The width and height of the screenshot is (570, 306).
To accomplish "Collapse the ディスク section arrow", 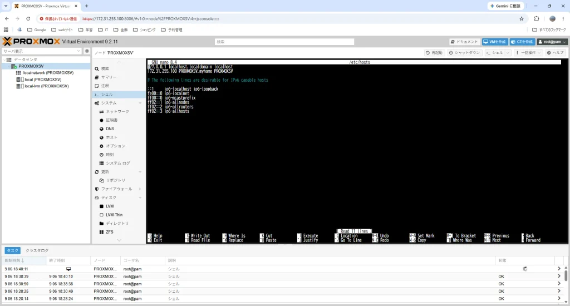I will [140, 198].
